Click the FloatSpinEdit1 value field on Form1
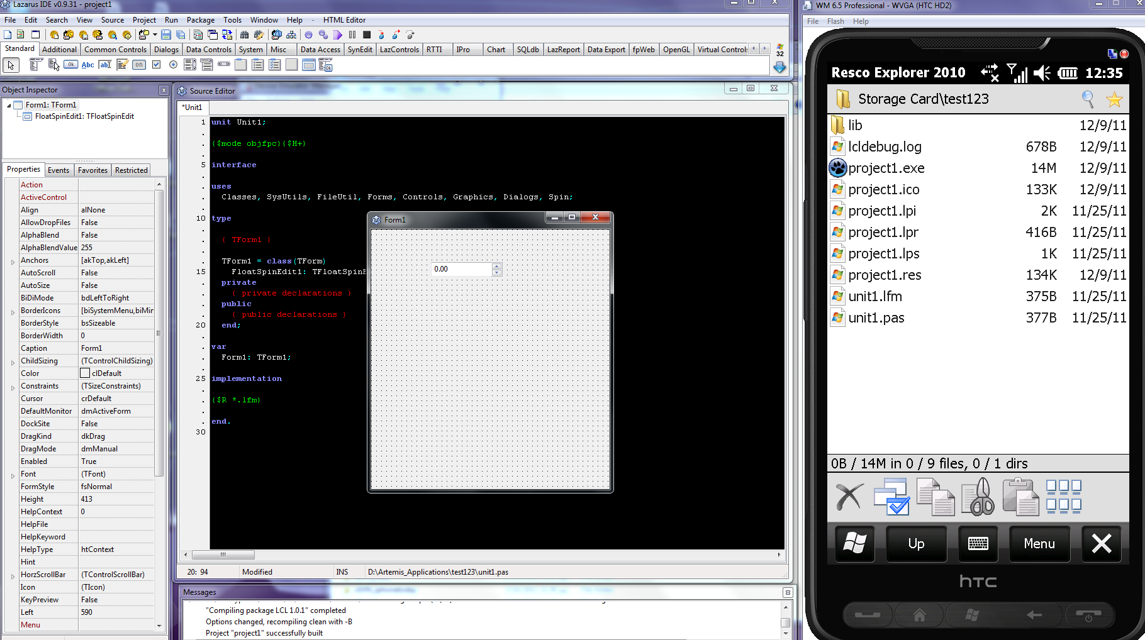The height and width of the screenshot is (640, 1145). click(461, 269)
